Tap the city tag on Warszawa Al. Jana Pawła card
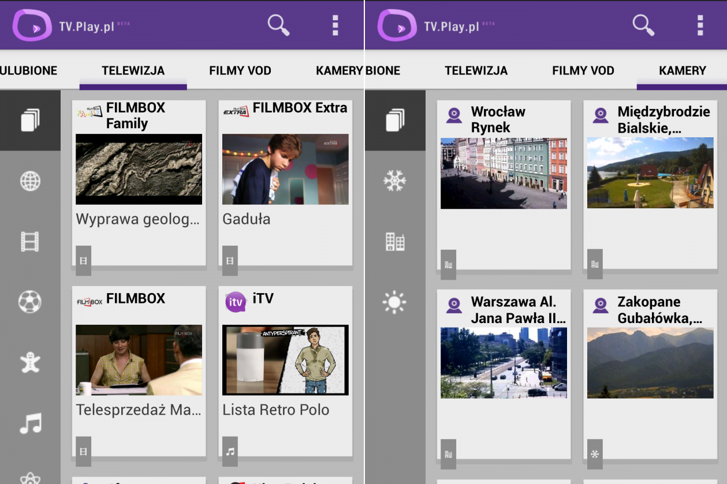This screenshot has height=484, width=727. (448, 454)
